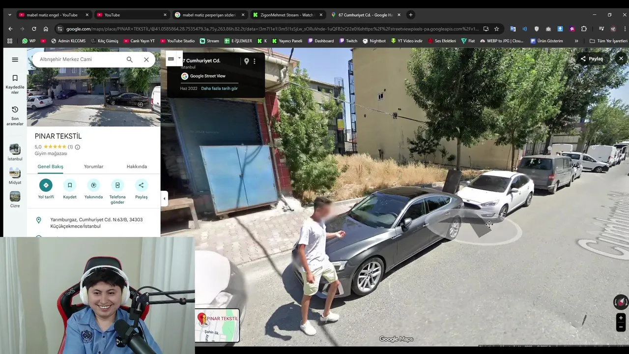Zoom out with the minus button

tap(621, 327)
